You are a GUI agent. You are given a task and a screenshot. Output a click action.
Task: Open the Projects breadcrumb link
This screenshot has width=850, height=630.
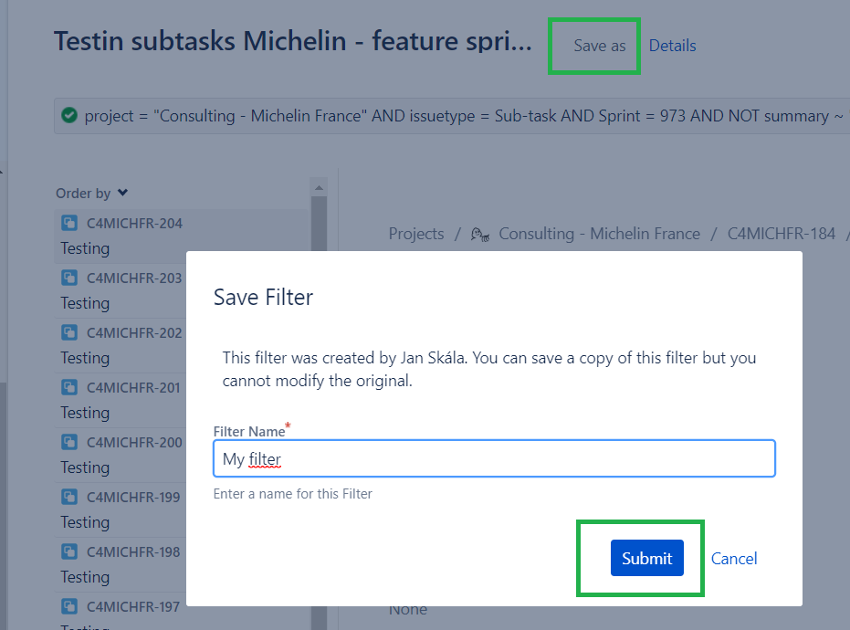pos(415,234)
